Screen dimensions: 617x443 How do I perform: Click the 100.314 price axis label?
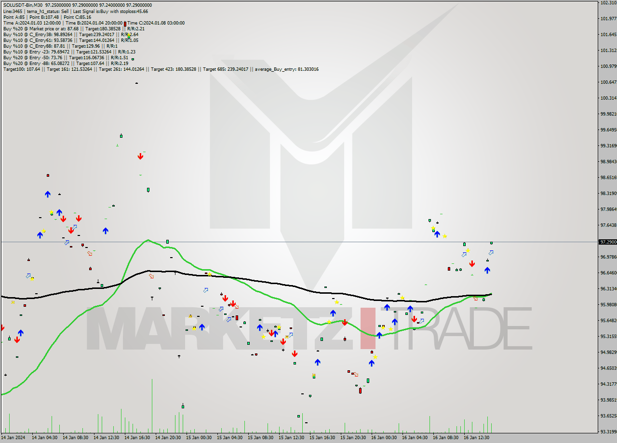pyautogui.click(x=608, y=98)
